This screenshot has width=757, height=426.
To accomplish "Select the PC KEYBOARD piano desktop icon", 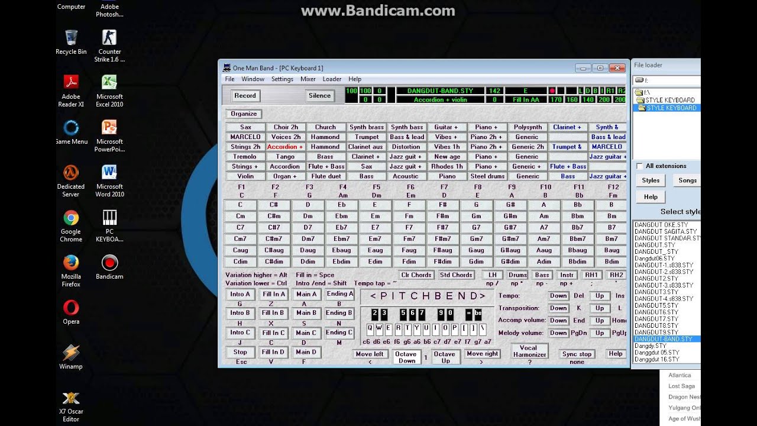I will pyautogui.click(x=109, y=226).
